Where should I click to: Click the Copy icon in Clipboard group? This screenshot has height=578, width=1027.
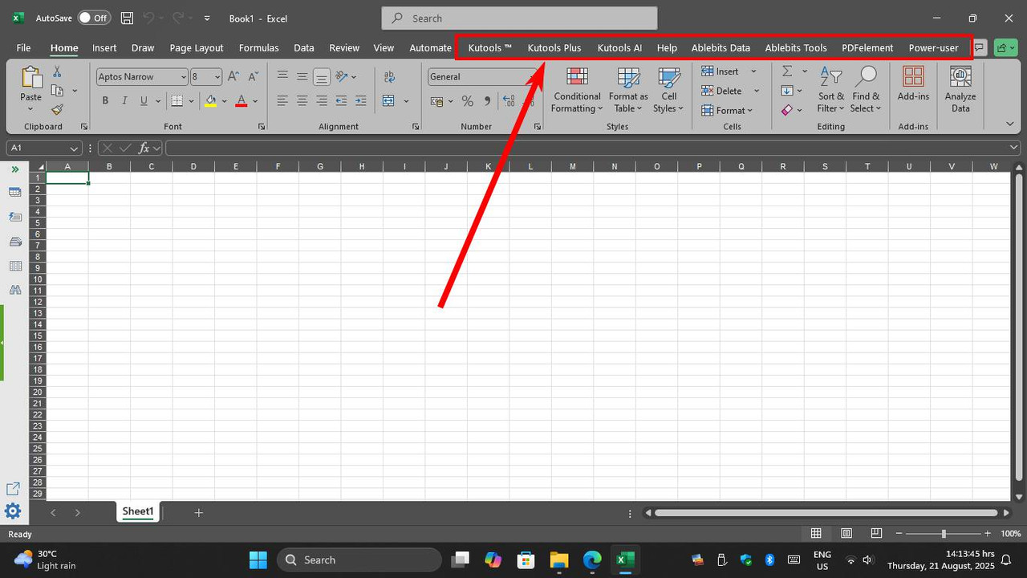pyautogui.click(x=57, y=91)
